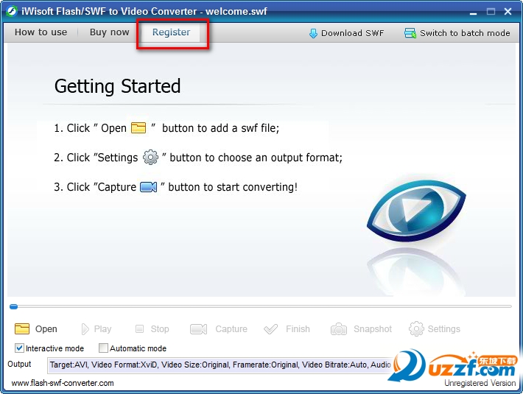Enable the Automatic mode checkbox
This screenshot has height=394, width=523.
(x=103, y=348)
